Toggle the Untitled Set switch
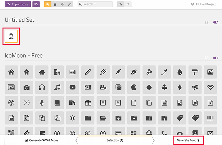222x145 pixels. (x=216, y=22)
